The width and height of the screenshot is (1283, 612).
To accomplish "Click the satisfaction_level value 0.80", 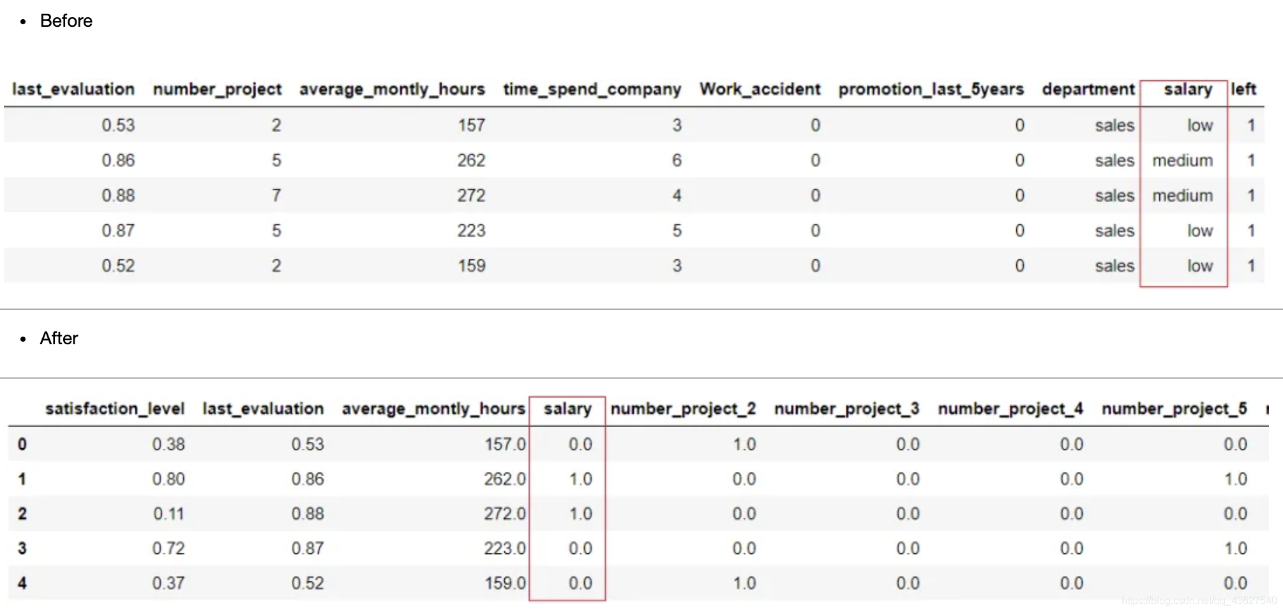I will (x=169, y=479).
